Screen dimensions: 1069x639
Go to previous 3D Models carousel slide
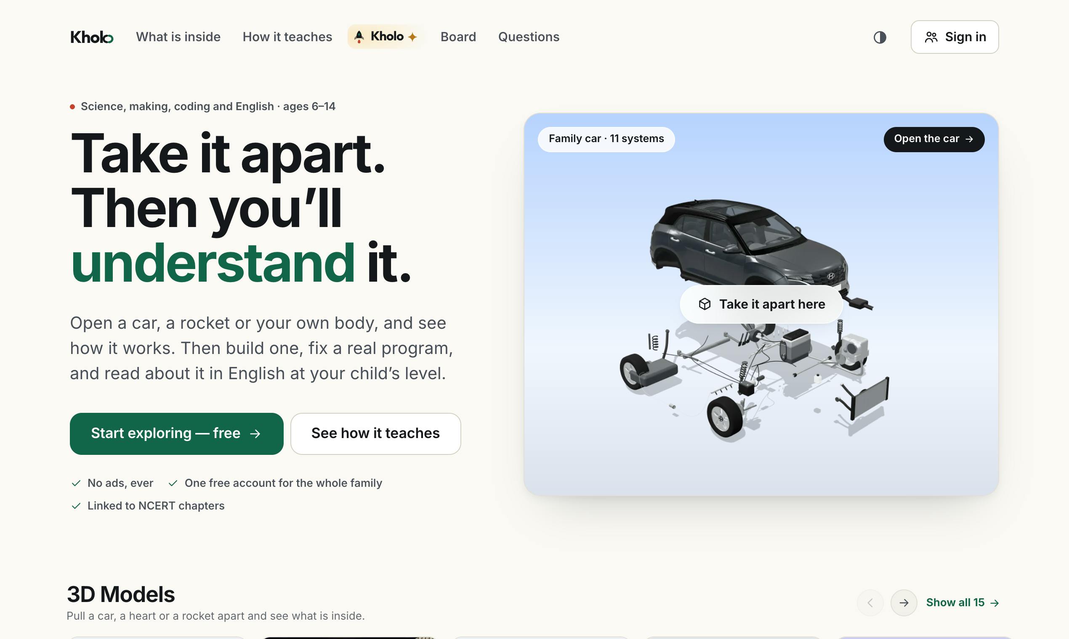click(x=870, y=602)
